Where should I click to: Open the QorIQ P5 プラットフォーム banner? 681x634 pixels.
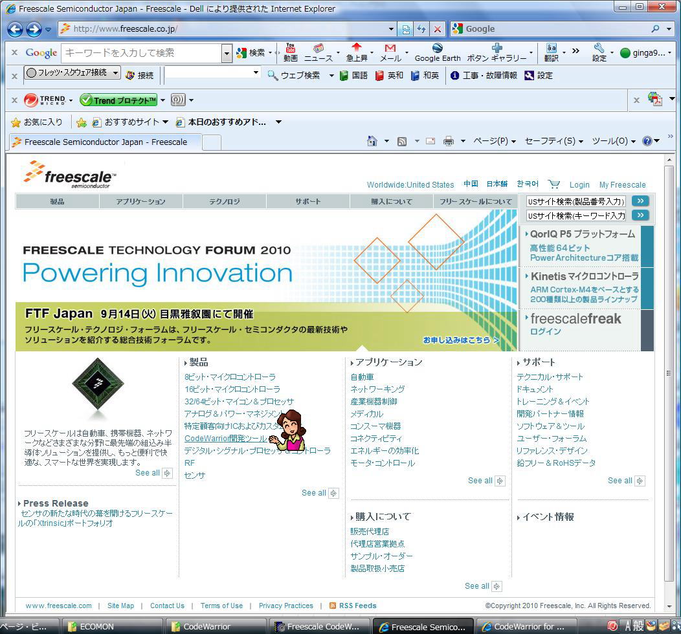pos(586,246)
